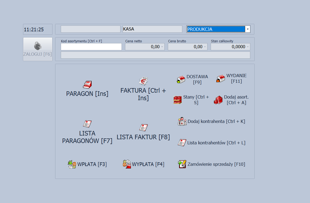310x203 pixels.
Task: Click the WYPŁATA [F4] label
Action: point(148,164)
